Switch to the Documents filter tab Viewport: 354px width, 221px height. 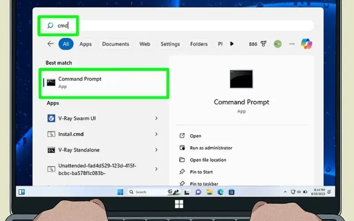[115, 44]
